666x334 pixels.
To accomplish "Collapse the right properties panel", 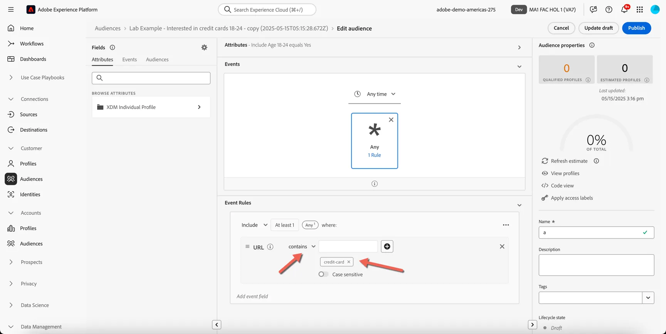I will [x=532, y=325].
